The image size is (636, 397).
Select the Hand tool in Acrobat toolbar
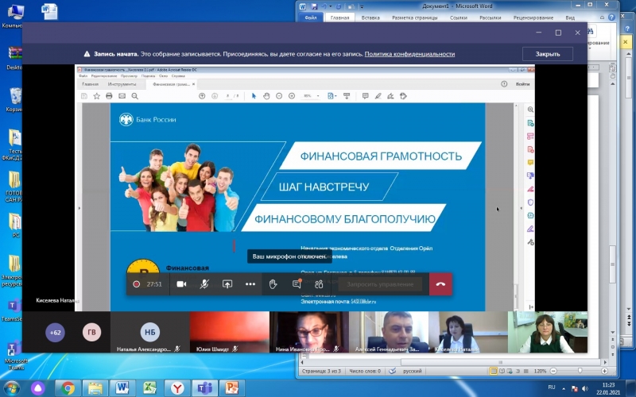pyautogui.click(x=266, y=96)
